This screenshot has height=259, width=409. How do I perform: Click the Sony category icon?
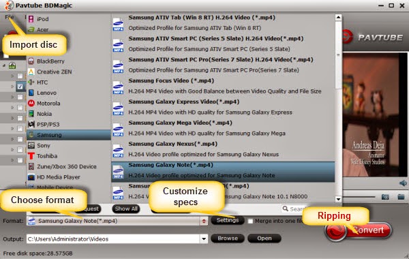31,145
